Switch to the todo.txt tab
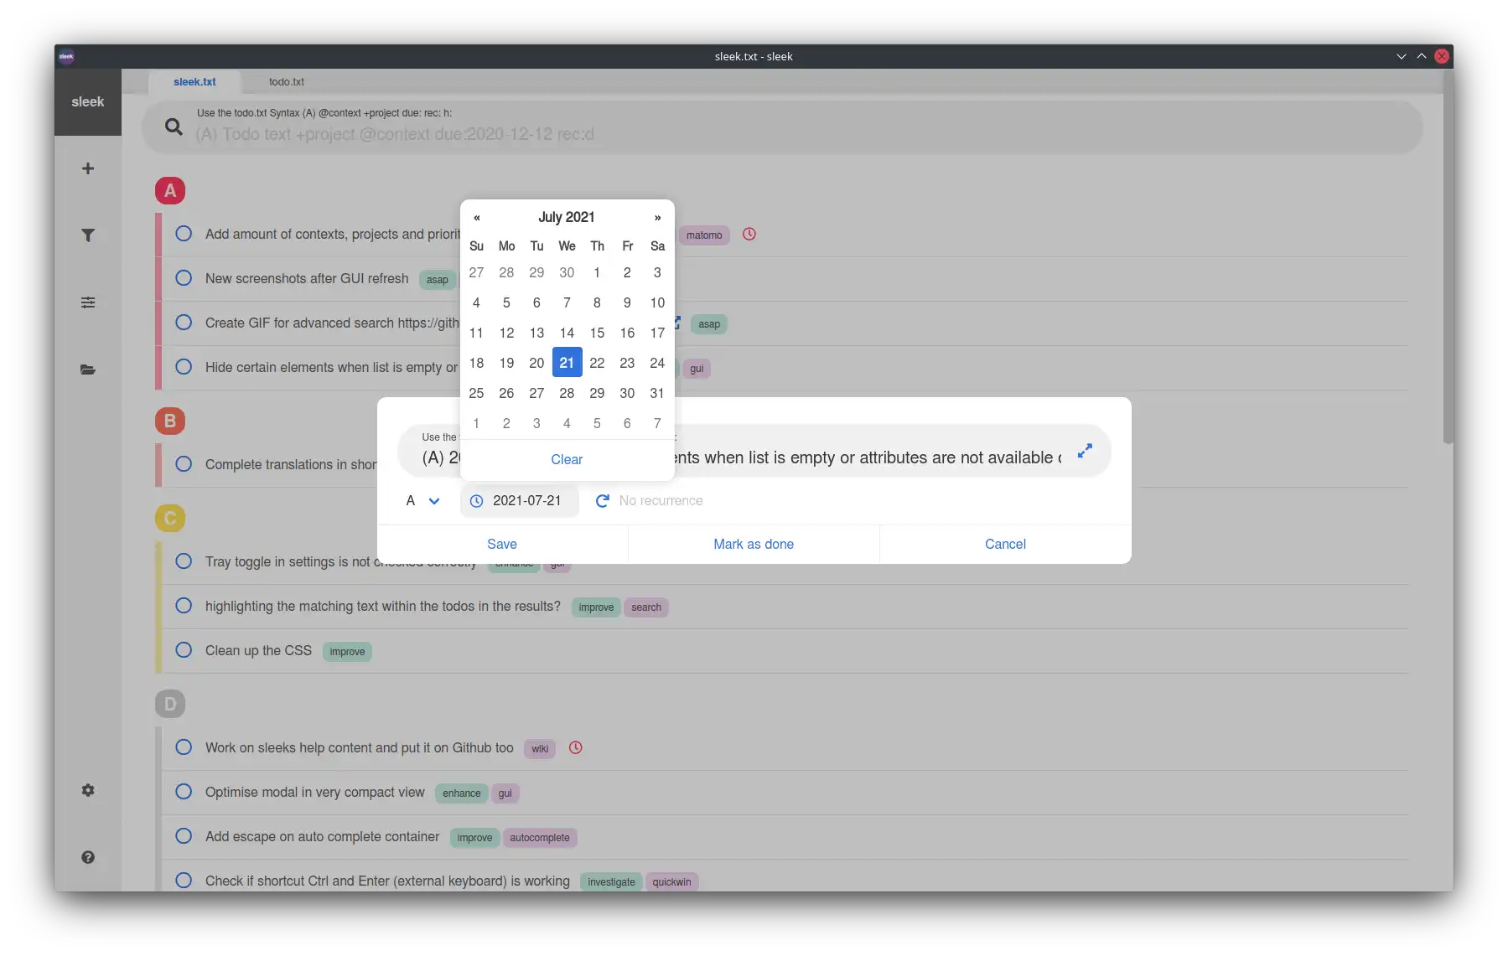The image size is (1508, 956). 286,82
